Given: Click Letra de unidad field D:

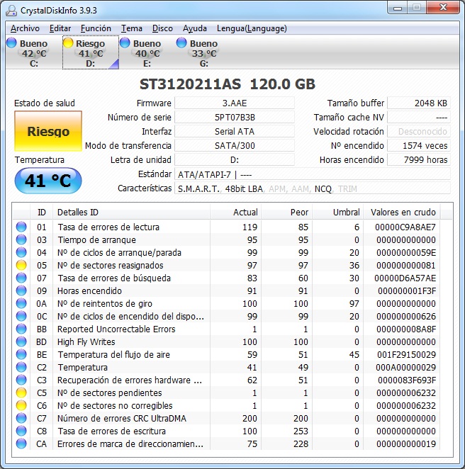Looking at the screenshot, I should pyautogui.click(x=235, y=159).
